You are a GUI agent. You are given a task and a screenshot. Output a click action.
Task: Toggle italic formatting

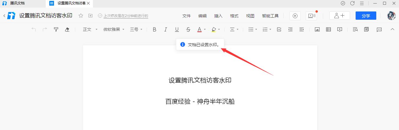pyautogui.click(x=166, y=29)
